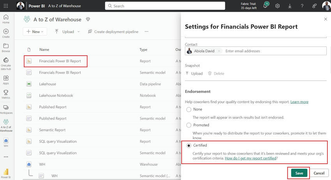The height and width of the screenshot is (180, 331).
Task: Open the Workspaces sidebar item
Action: click(6, 109)
